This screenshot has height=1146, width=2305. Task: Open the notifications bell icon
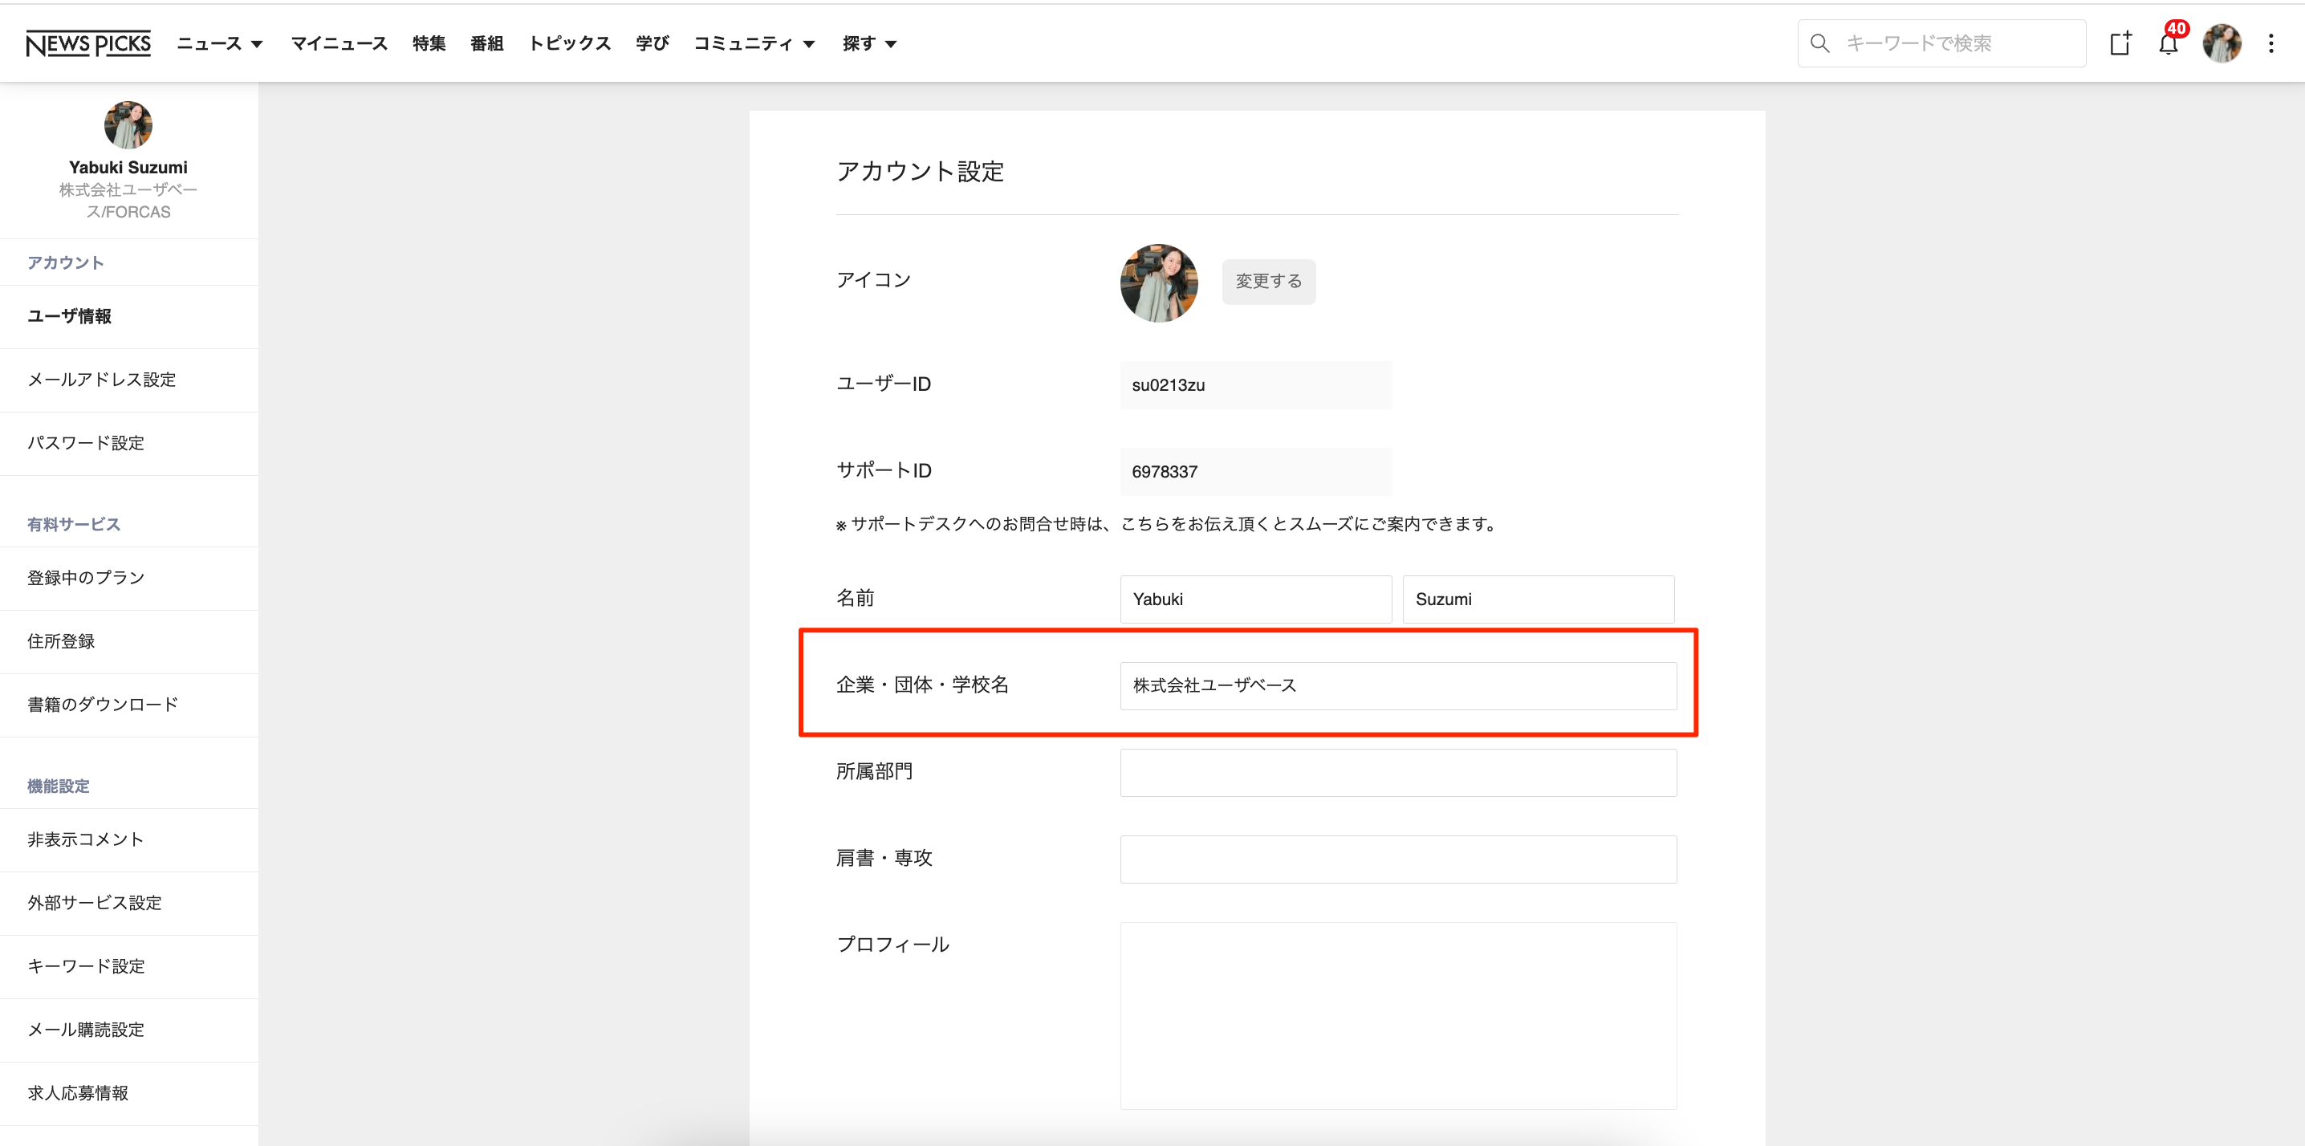pos(2167,44)
